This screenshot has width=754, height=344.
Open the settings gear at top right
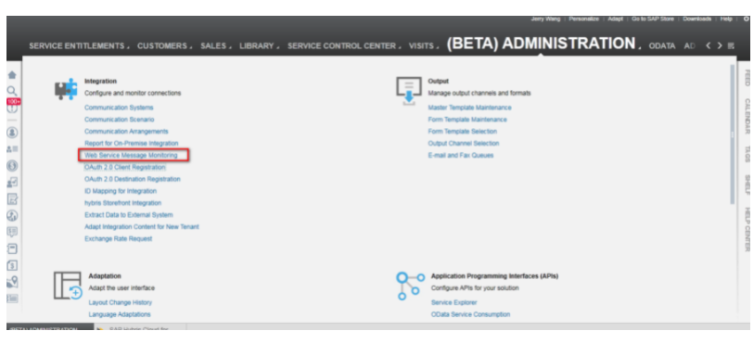[746, 19]
